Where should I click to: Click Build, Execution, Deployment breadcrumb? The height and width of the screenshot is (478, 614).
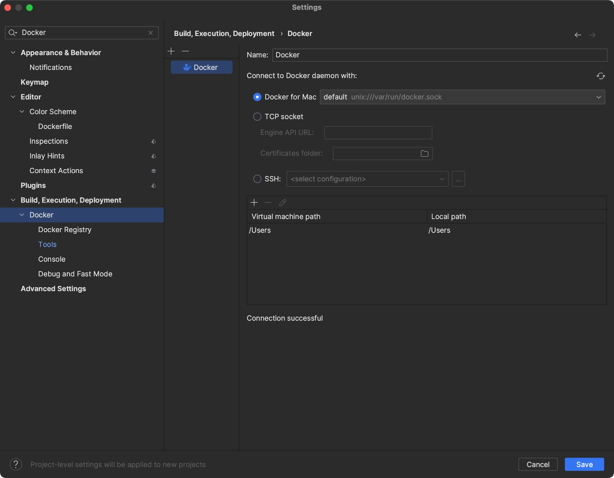click(224, 33)
